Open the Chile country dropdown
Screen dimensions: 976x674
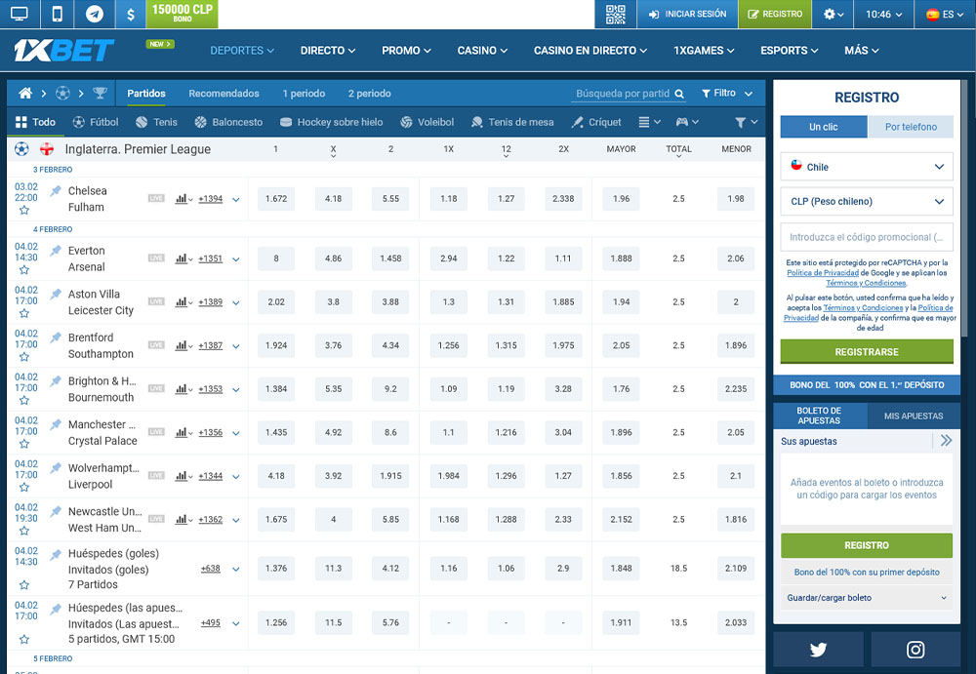[x=867, y=167]
